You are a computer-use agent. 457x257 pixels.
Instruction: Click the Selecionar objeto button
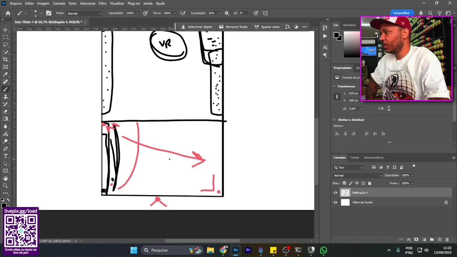point(197,27)
